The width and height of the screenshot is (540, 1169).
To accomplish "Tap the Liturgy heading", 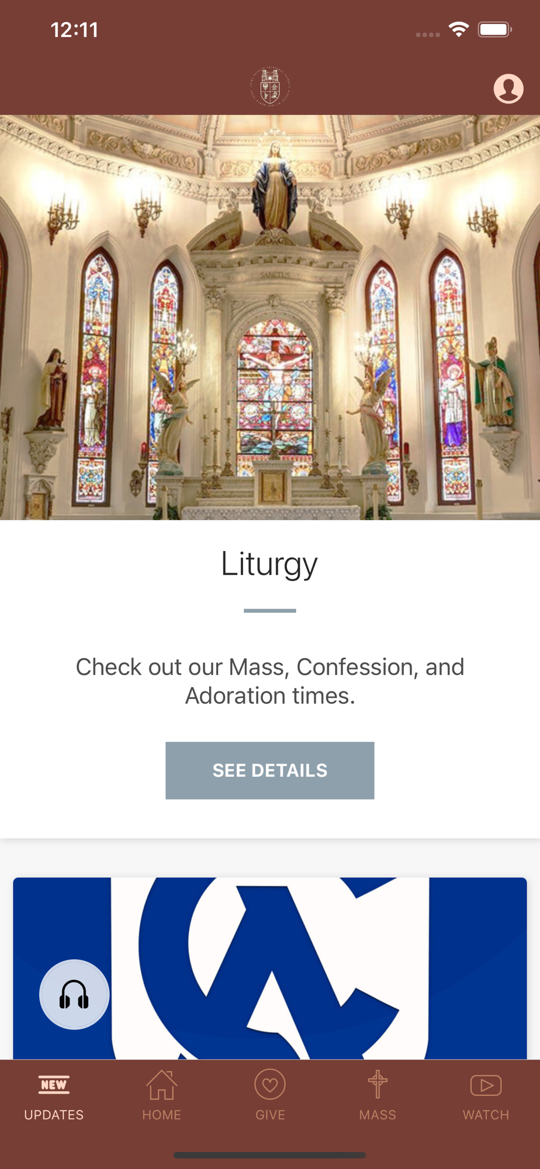I will coord(269,565).
